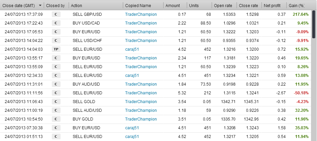Image resolution: width=317 pixels, height=141 pixels.
Task: Click the C badge on the BUY AUD/USD row
Action: tap(56, 84)
